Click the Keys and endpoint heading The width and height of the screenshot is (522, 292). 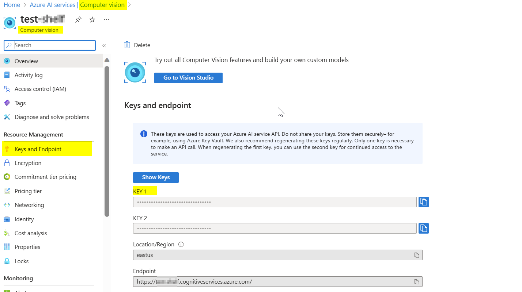point(158,105)
